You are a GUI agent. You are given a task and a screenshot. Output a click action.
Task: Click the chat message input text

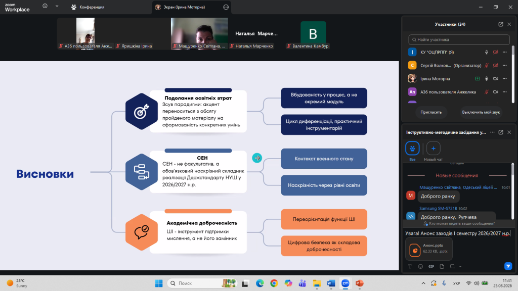pos(458,233)
